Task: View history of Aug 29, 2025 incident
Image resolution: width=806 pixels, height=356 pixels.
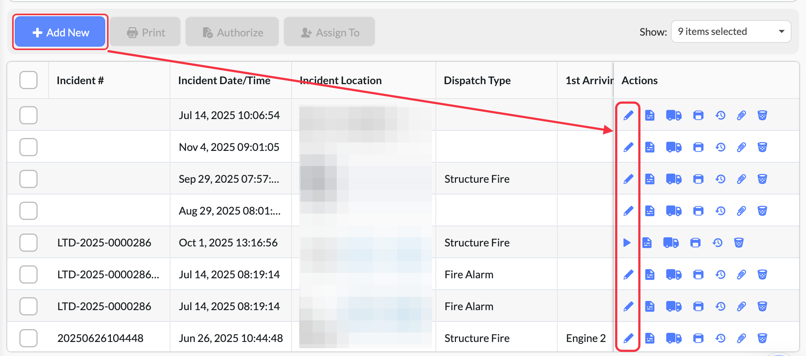Action: (x=720, y=211)
